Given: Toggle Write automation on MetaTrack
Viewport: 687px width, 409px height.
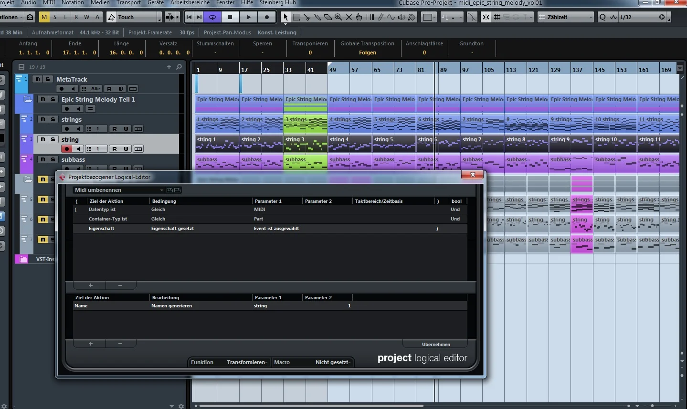Looking at the screenshot, I should click(121, 89).
